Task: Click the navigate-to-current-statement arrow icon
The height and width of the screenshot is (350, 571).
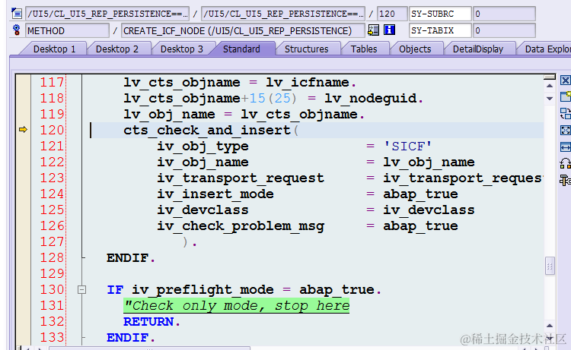Action: coord(373,30)
